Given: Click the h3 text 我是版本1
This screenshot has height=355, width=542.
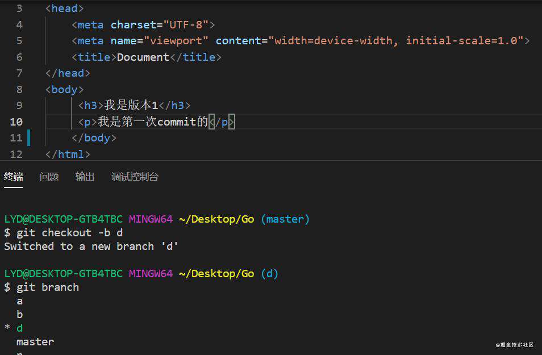Looking at the screenshot, I should coord(131,106).
